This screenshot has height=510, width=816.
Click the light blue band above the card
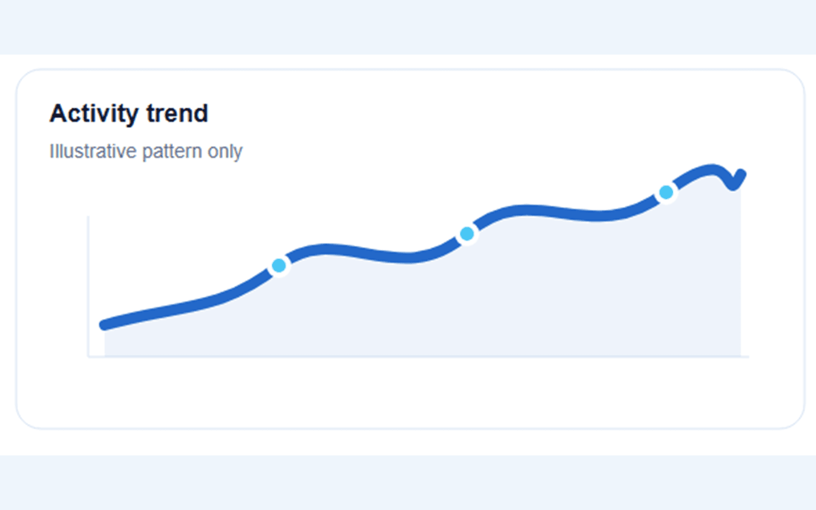[408, 27]
